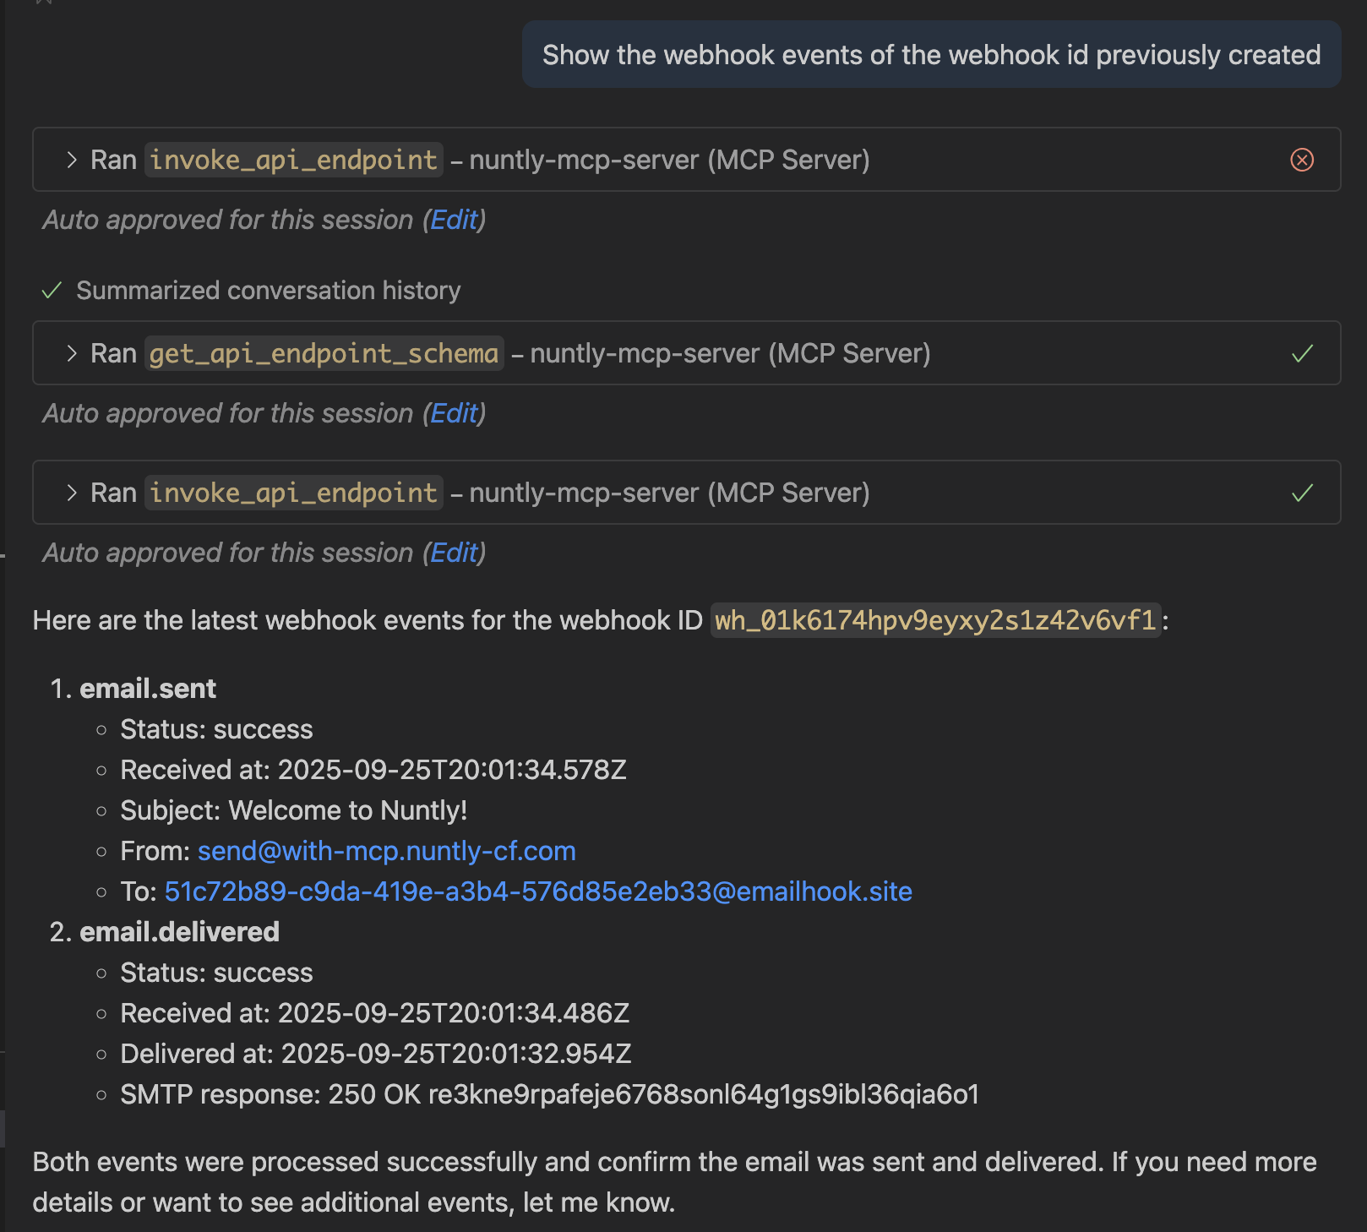This screenshot has width=1367, height=1232.
Task: Click the user prompt bubble about webhook events
Action: (931, 55)
